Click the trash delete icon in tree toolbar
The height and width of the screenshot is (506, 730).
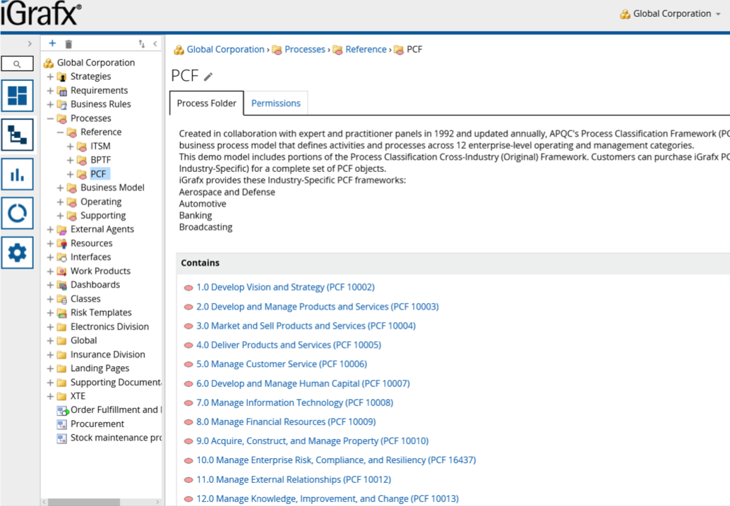point(68,44)
